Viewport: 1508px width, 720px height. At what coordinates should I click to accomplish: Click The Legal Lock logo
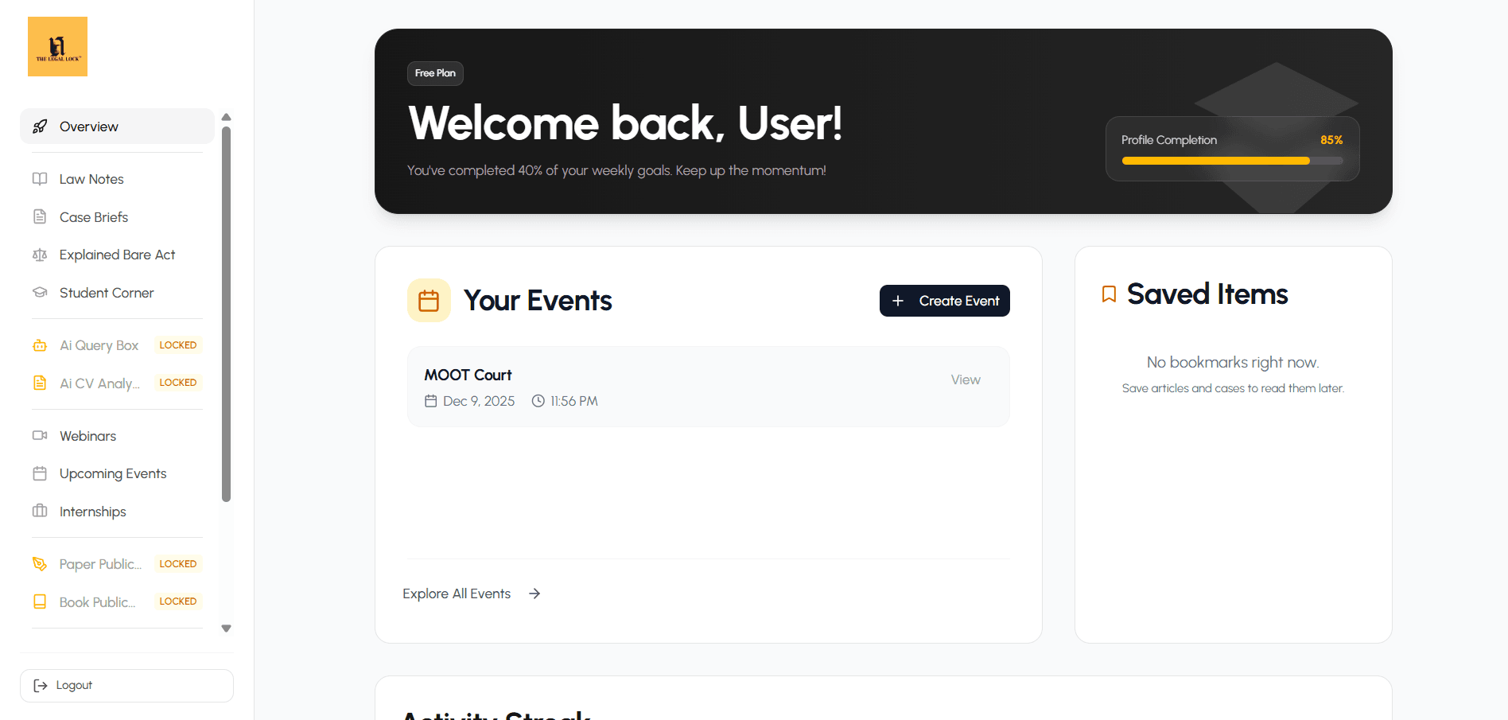(x=56, y=45)
